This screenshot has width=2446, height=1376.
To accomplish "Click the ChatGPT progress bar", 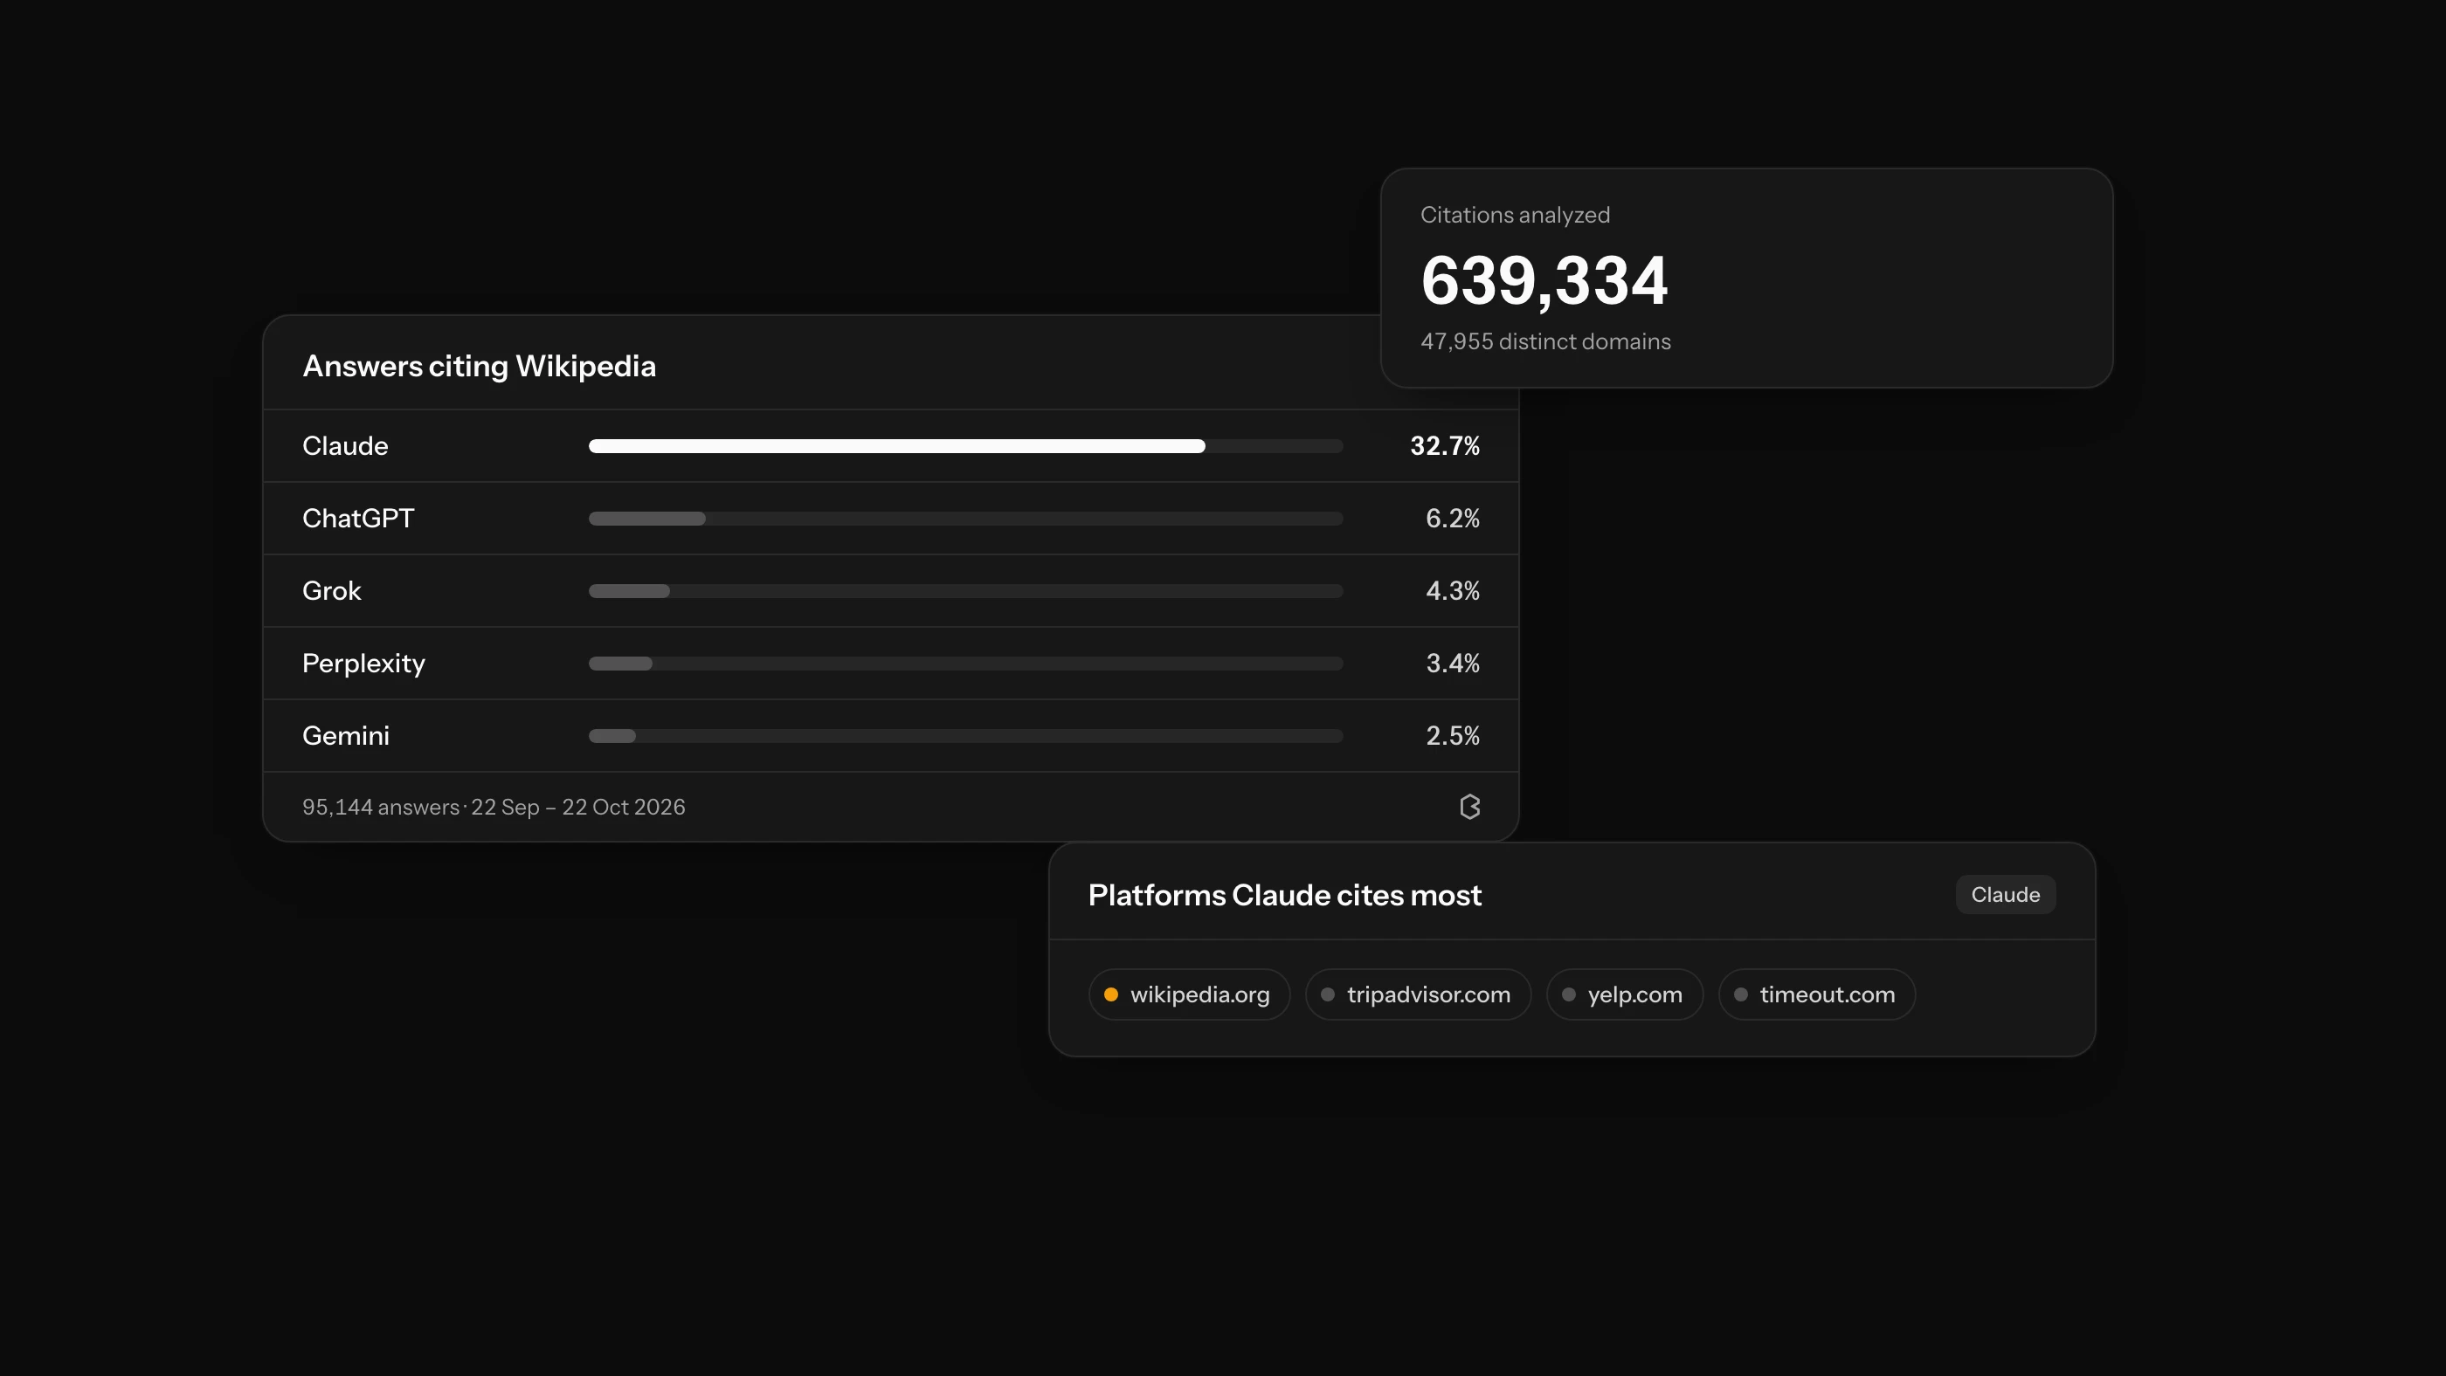I will point(965,518).
